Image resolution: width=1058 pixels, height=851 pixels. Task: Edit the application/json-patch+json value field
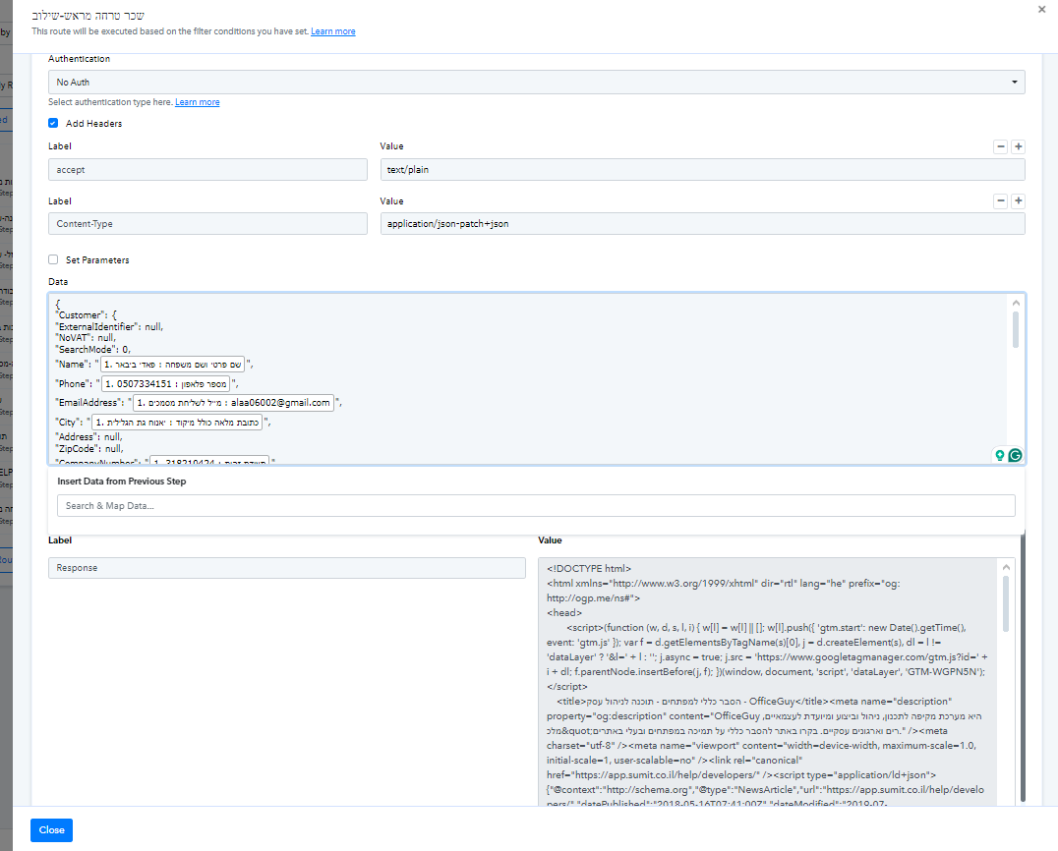(702, 224)
